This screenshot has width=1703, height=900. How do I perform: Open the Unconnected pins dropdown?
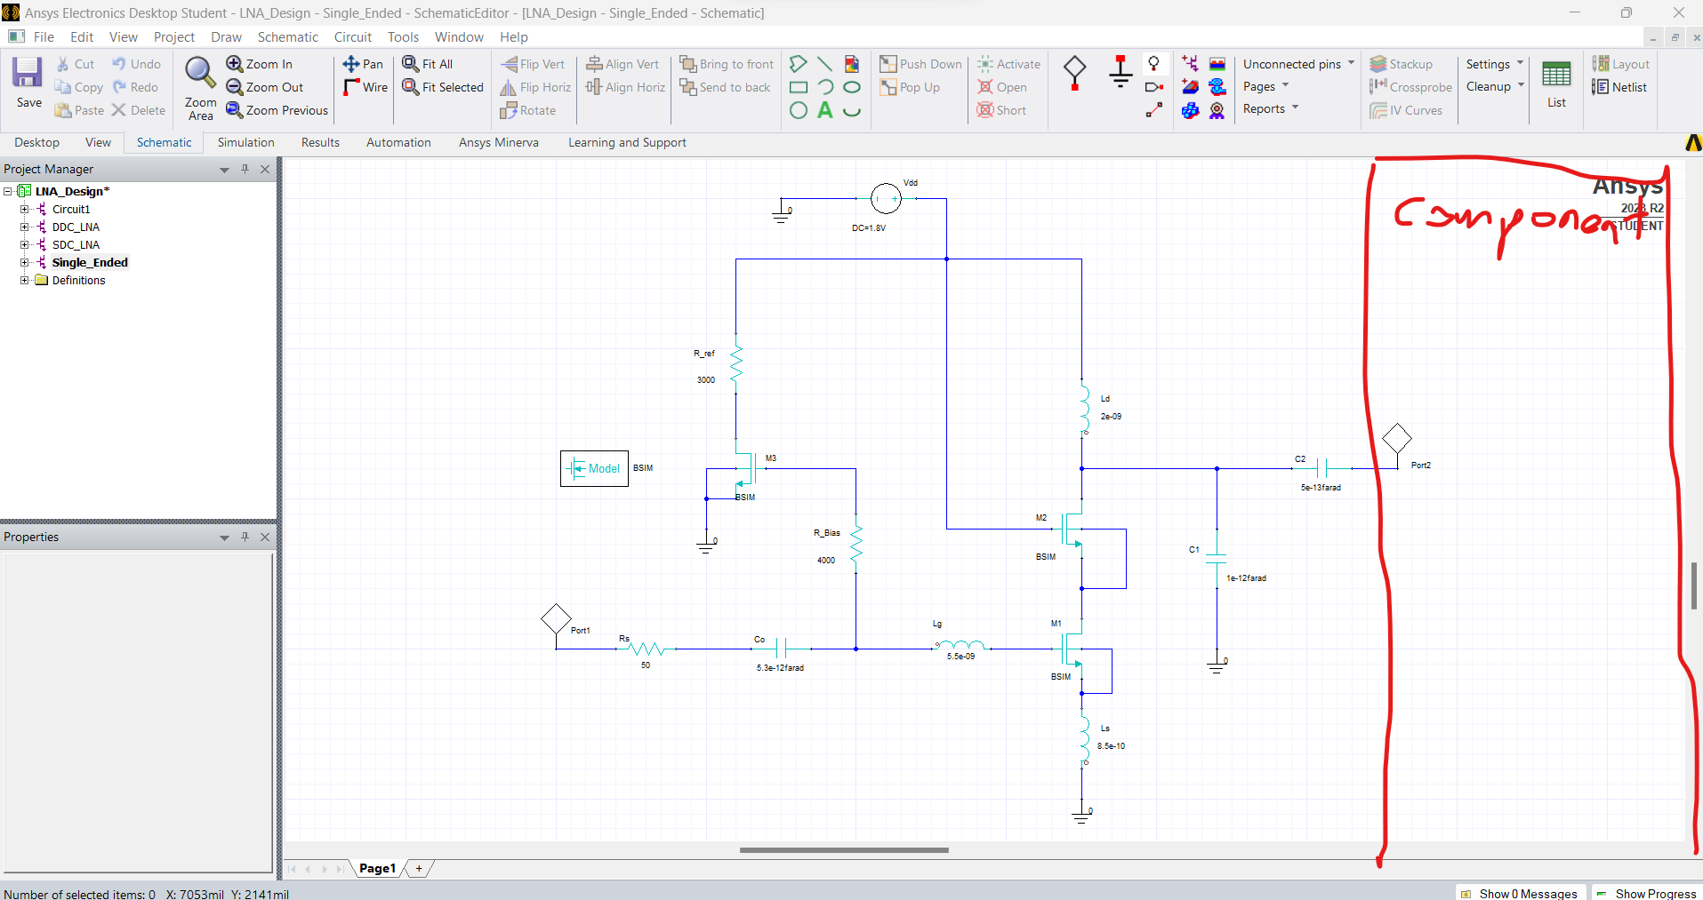pyautogui.click(x=1298, y=64)
